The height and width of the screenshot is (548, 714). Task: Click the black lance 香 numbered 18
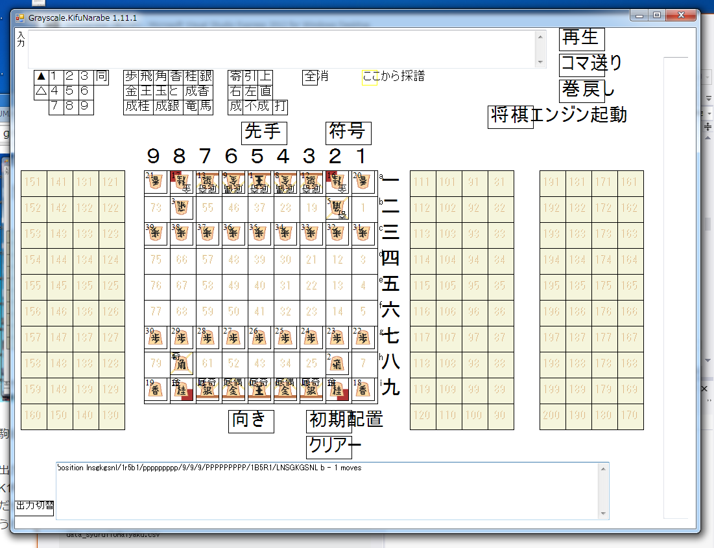[363, 389]
